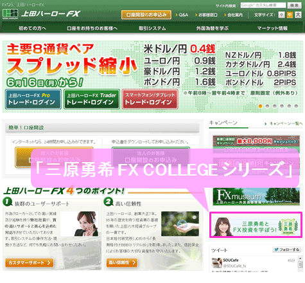Select the third banner carousel dot
Image resolution: width=305 pixels, height=283 pixels.
pos(275,106)
